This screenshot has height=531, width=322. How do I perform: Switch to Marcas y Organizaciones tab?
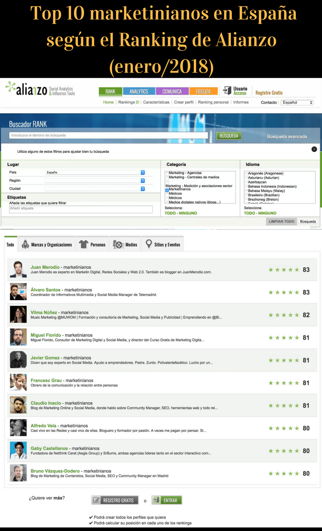[x=47, y=245]
